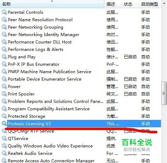Select Quality Windows Audio Video Experience
Image resolution: width=167 pixels, height=163 pixels.
coord(80,146)
